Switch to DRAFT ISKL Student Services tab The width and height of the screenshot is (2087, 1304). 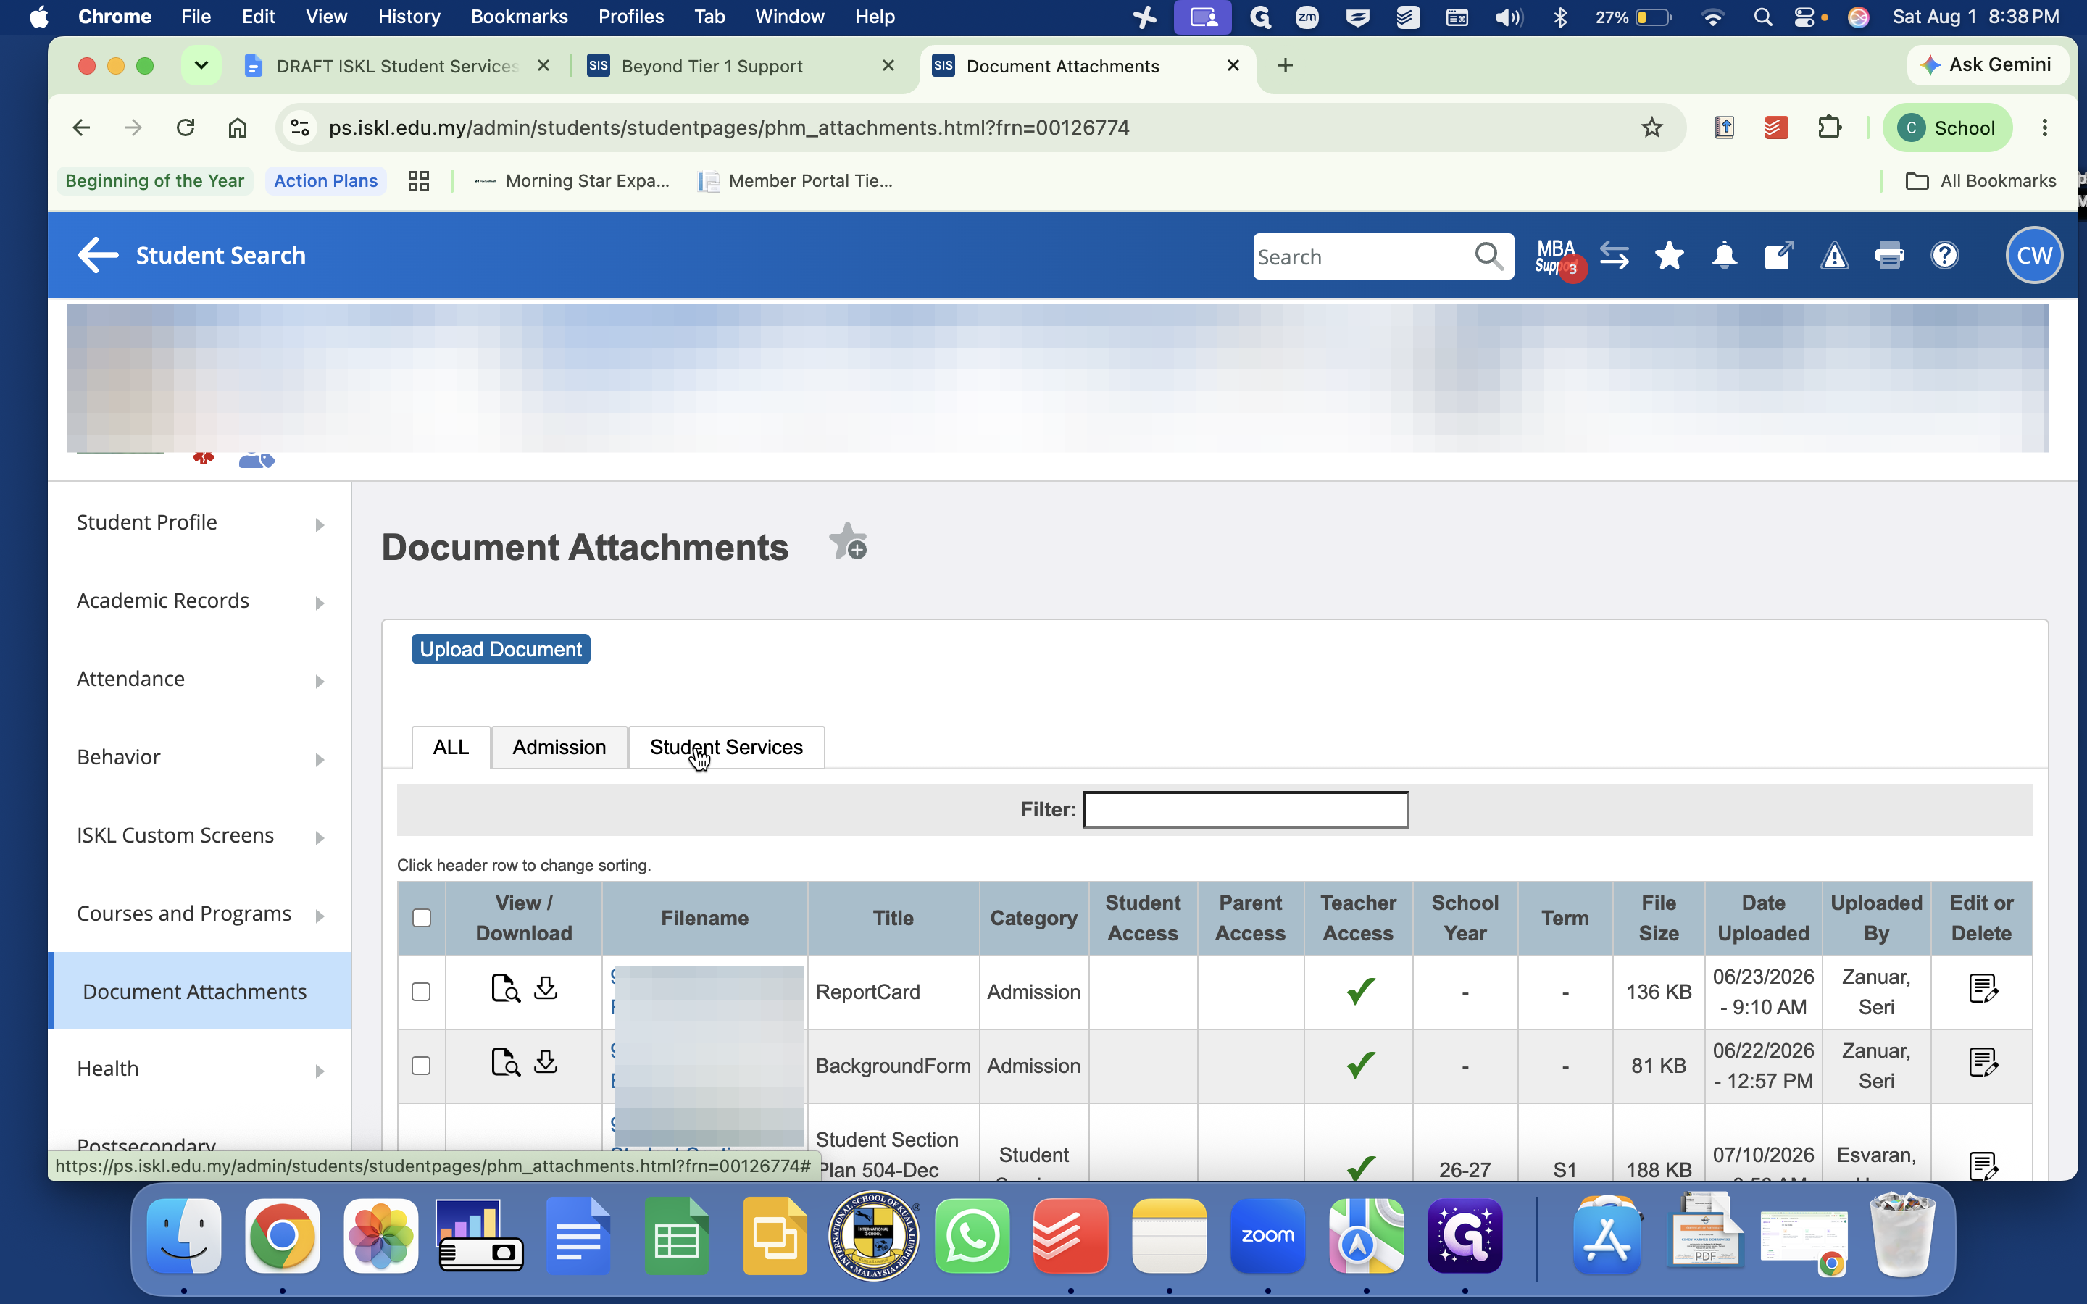tap(396, 67)
